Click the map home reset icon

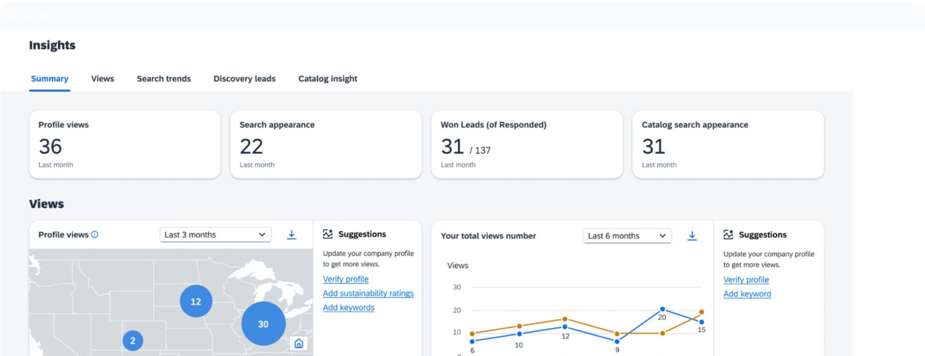click(x=299, y=343)
